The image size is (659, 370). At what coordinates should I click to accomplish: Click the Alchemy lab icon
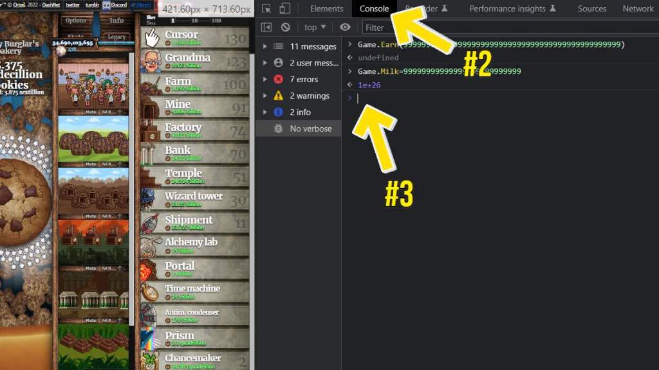pos(151,246)
